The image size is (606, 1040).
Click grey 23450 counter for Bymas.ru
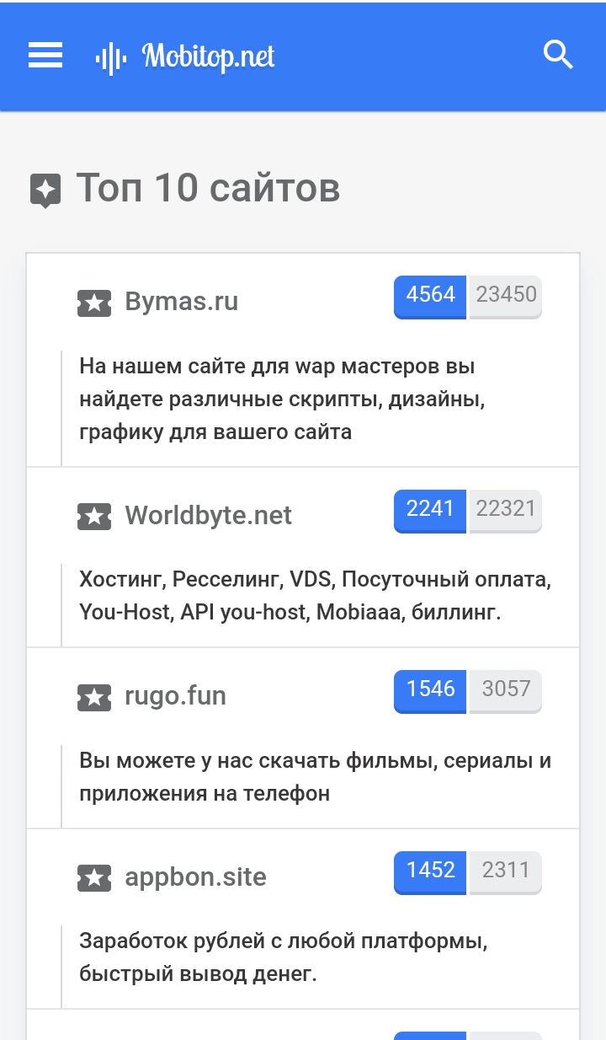pos(506,295)
